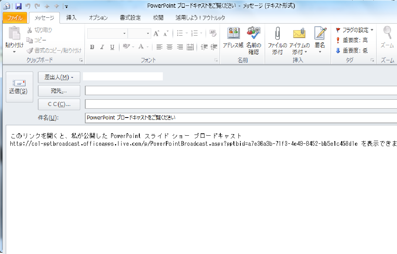The image size is (397, 254).
Task: Click 名前の確認 check names icon
Action: click(x=254, y=41)
